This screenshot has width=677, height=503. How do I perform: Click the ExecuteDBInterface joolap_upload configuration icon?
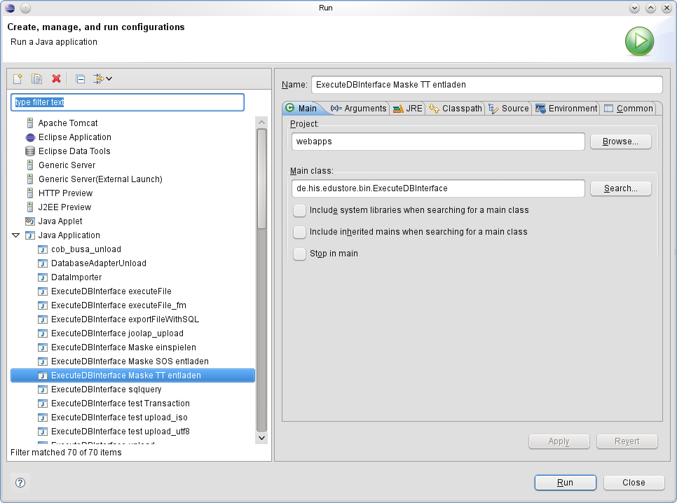pos(42,333)
